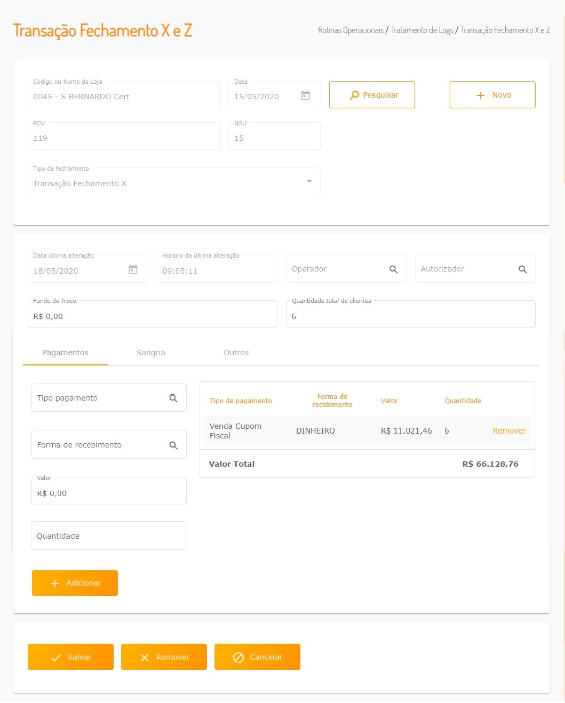Save with the Salvar button
The height and width of the screenshot is (703, 565).
click(70, 657)
